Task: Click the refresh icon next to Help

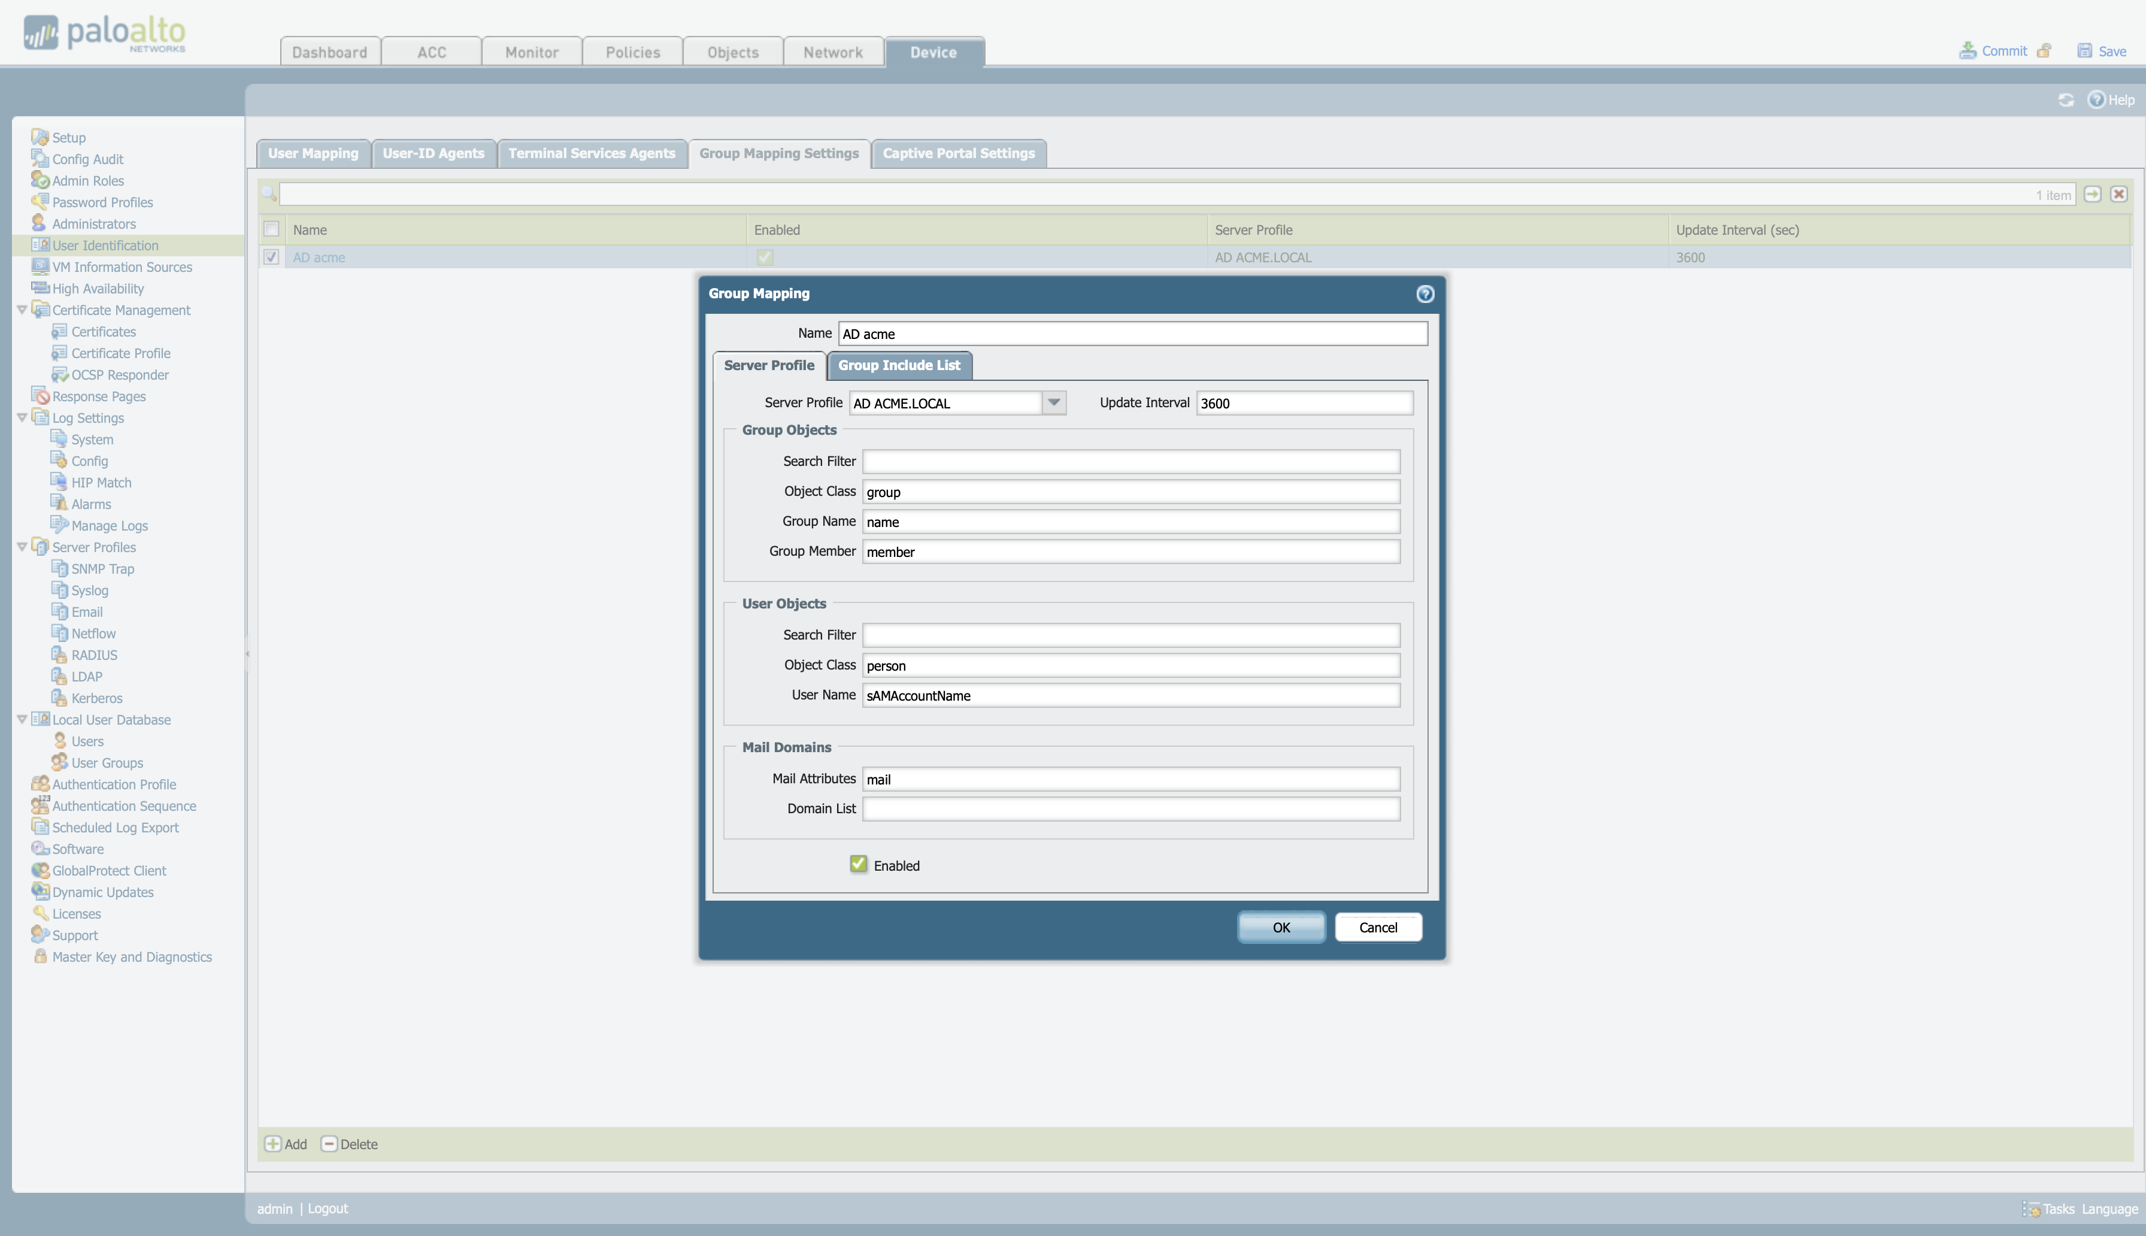Action: tap(2065, 100)
